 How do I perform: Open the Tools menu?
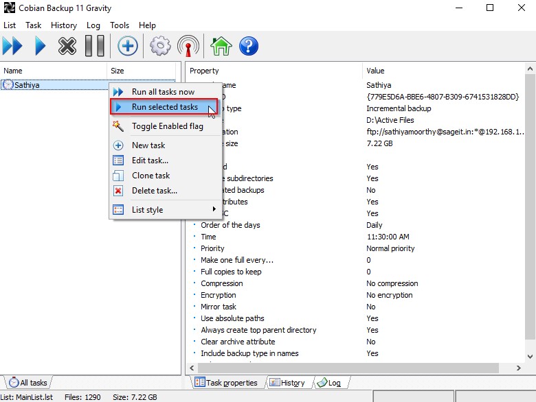[x=120, y=25]
